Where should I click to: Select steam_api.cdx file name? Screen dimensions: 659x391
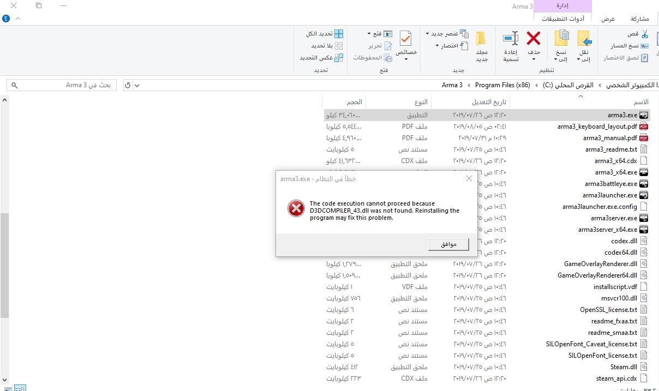[x=616, y=378]
